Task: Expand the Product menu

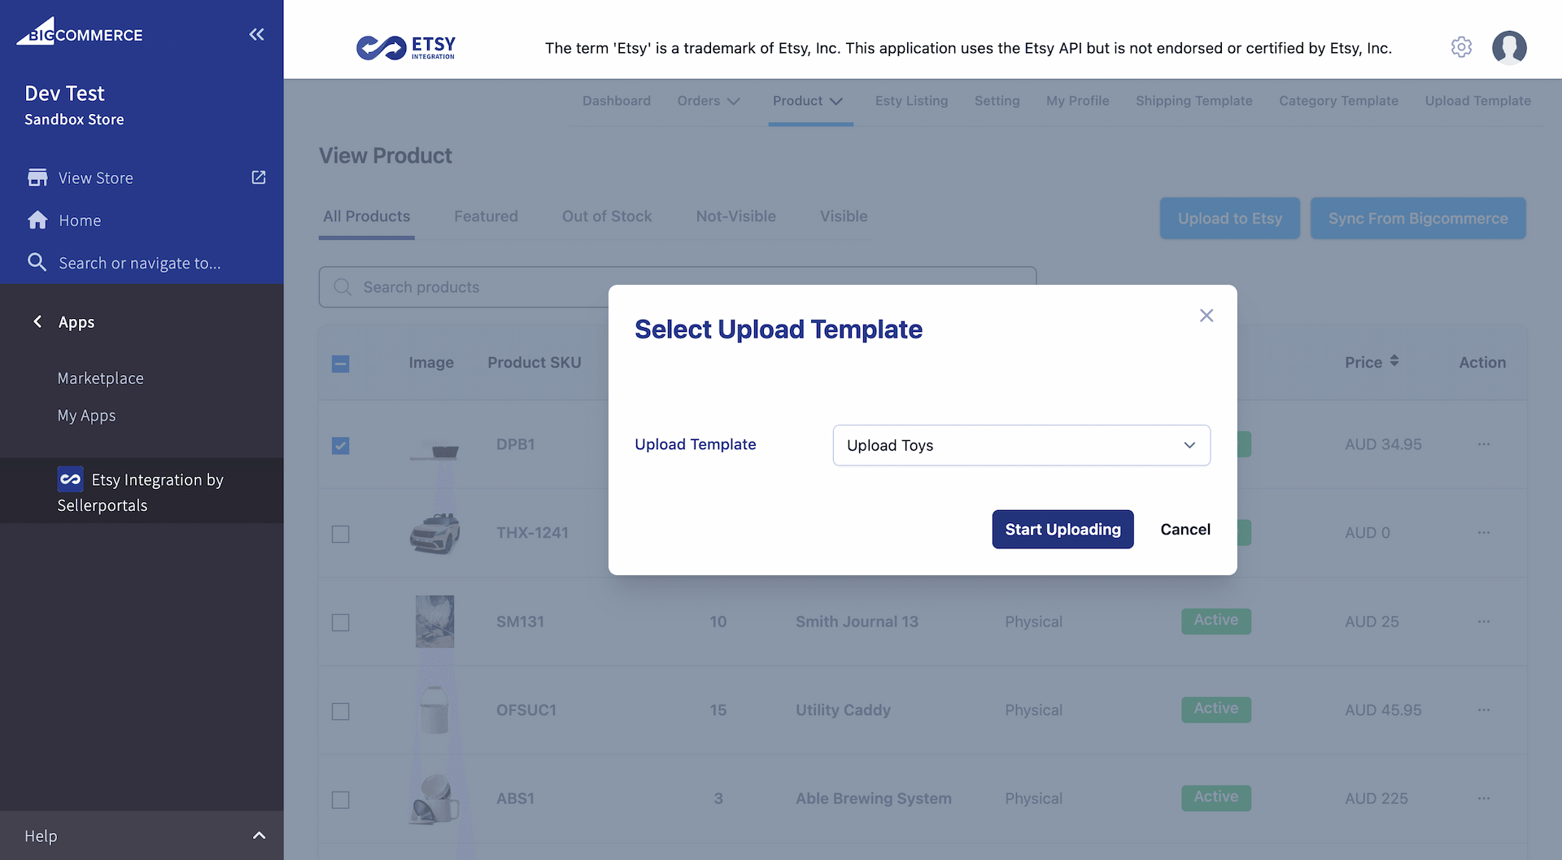Action: click(x=808, y=101)
